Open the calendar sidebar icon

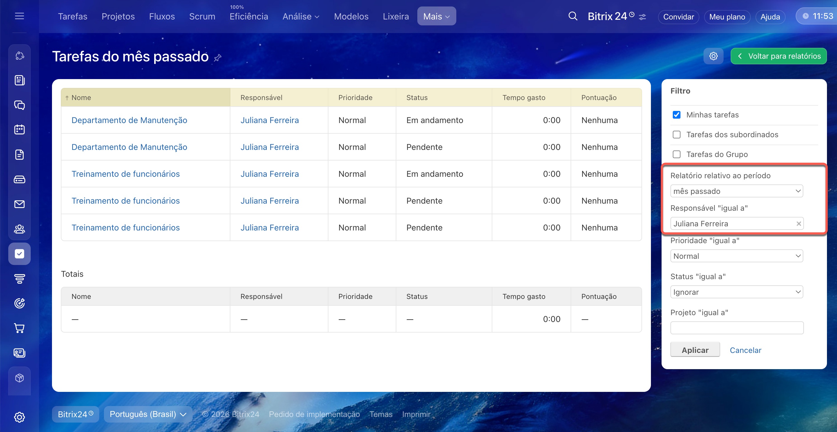[x=19, y=130]
